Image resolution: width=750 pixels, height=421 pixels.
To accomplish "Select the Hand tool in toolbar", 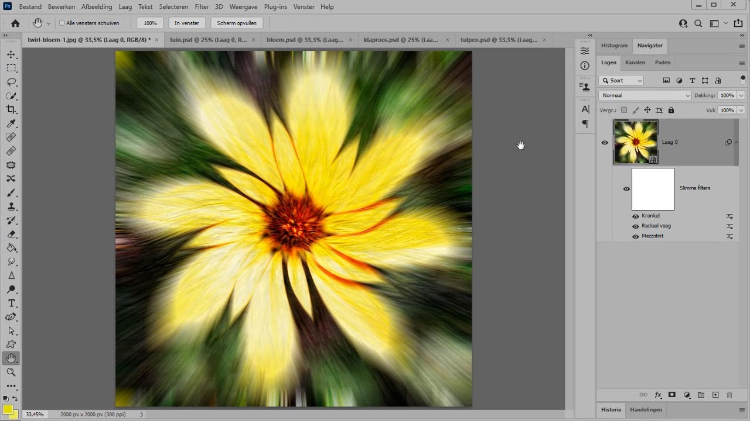I will 11,358.
